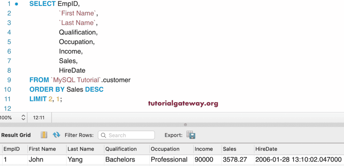Click the blue execution marker on line 1
This screenshot has height=166, width=344.
click(17, 4)
